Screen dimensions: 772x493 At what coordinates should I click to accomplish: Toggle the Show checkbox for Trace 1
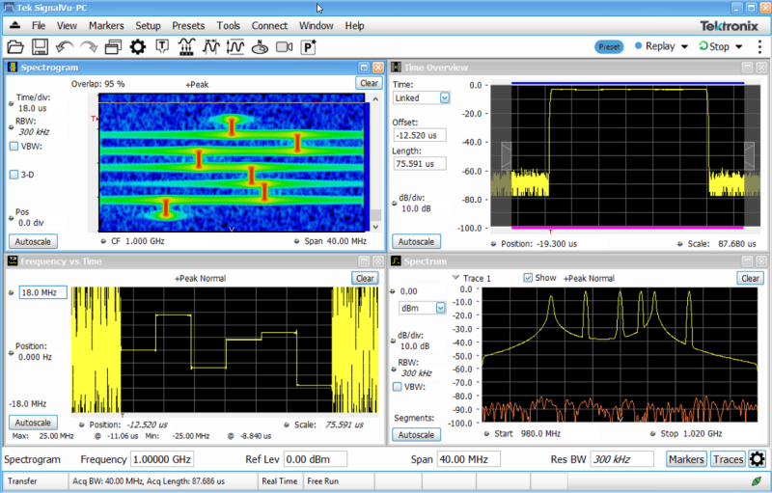pyautogui.click(x=528, y=278)
